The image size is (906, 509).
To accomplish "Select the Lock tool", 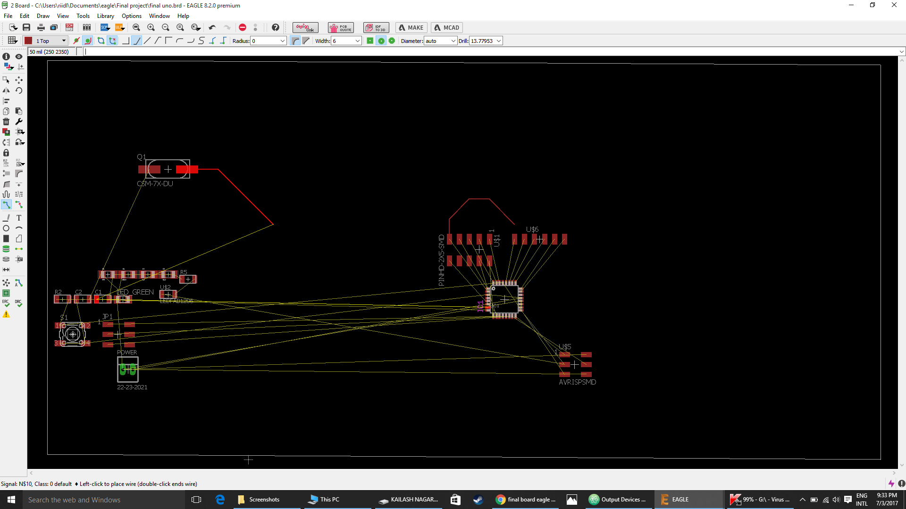I will pos(6,153).
